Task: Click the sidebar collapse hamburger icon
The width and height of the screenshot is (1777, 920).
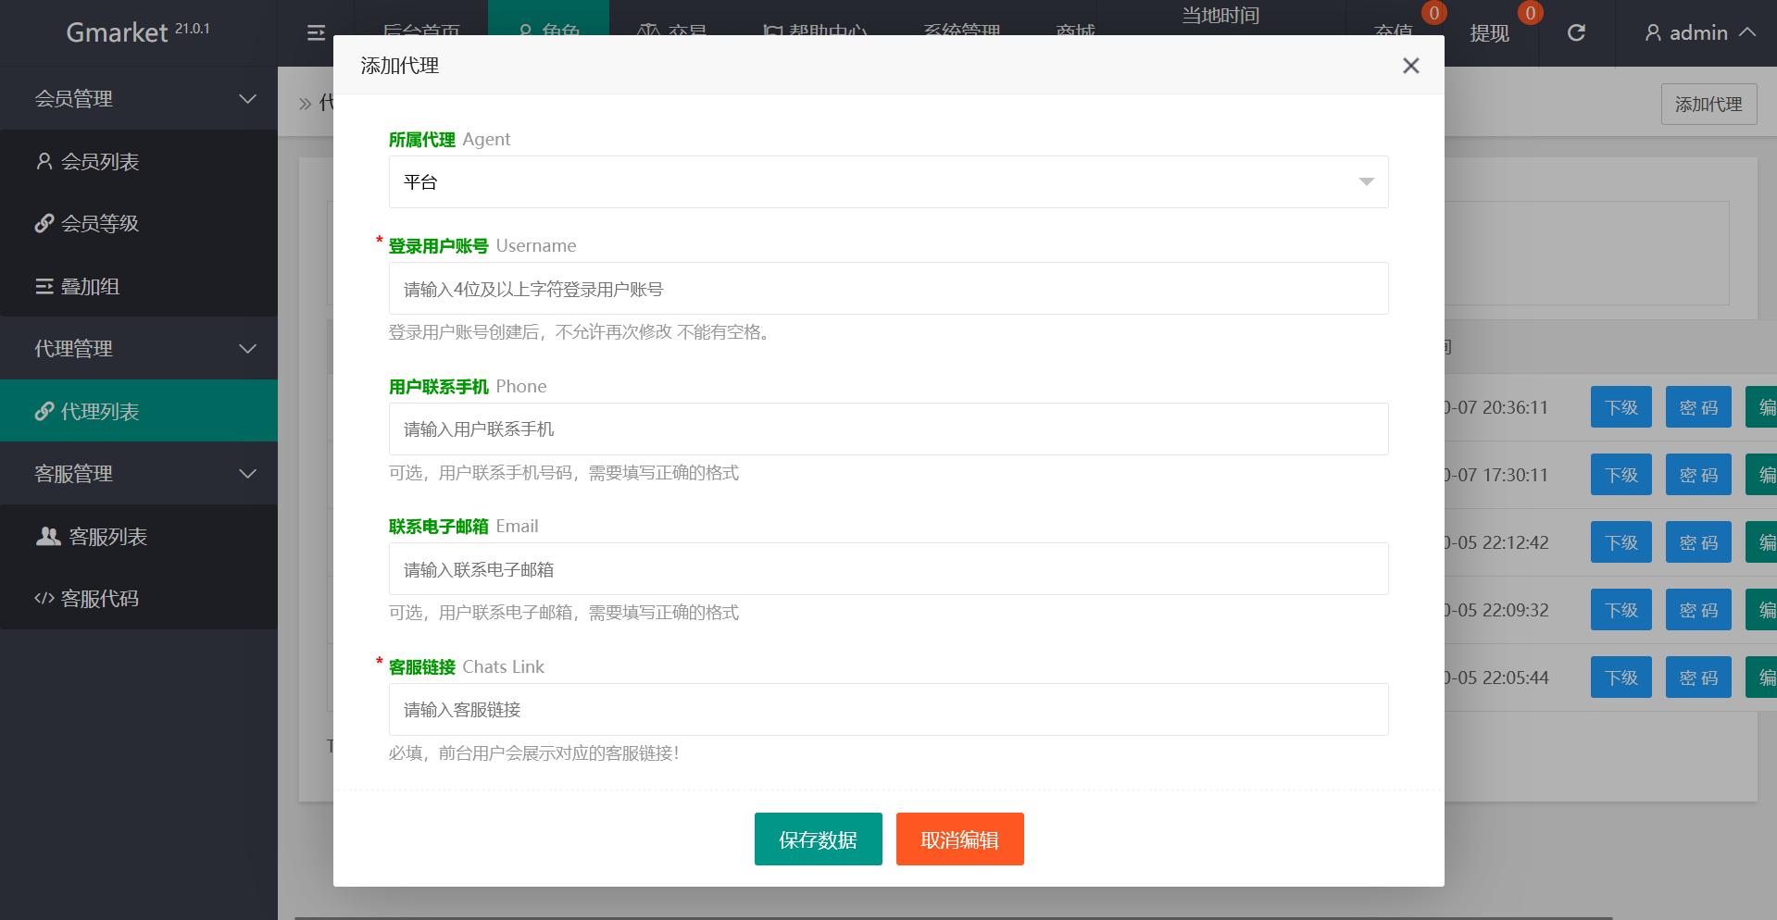Action: click(316, 33)
